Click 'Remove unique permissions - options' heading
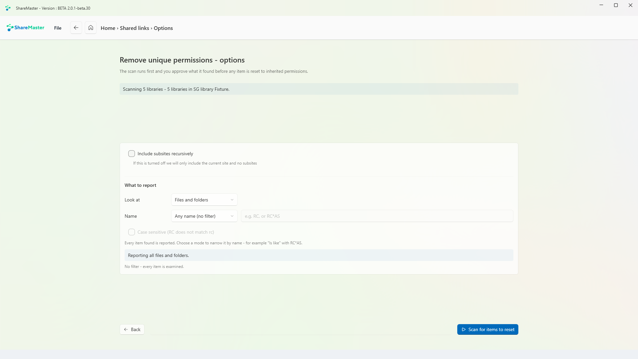The width and height of the screenshot is (638, 359). 182,60
